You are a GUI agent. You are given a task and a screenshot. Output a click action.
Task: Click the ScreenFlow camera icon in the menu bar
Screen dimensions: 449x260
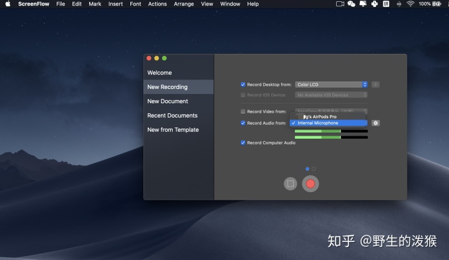340,4
